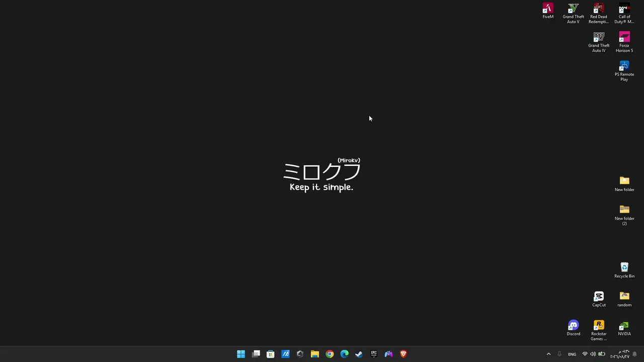Viewport: 644px width, 362px height.
Task: Open the game controller taskbar app
Action: point(388,354)
